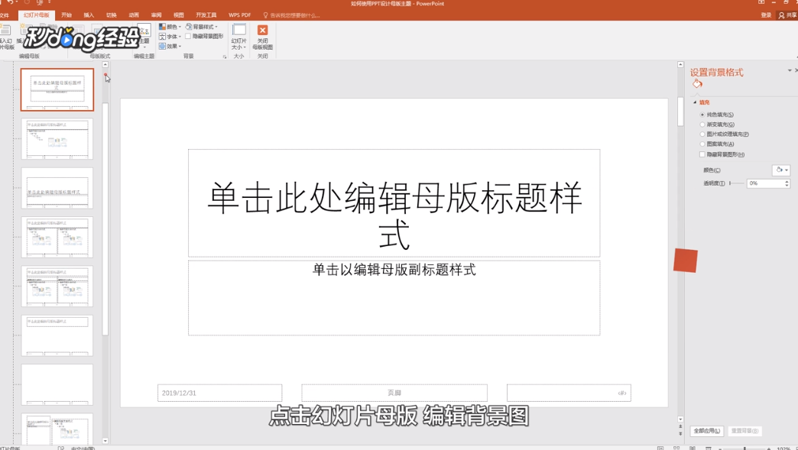Click the Fonts 字体 icon in ribbon
The width and height of the screenshot is (798, 450).
click(x=162, y=37)
